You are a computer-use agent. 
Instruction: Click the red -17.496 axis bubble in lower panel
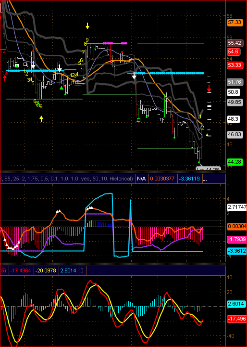[x=237, y=319]
